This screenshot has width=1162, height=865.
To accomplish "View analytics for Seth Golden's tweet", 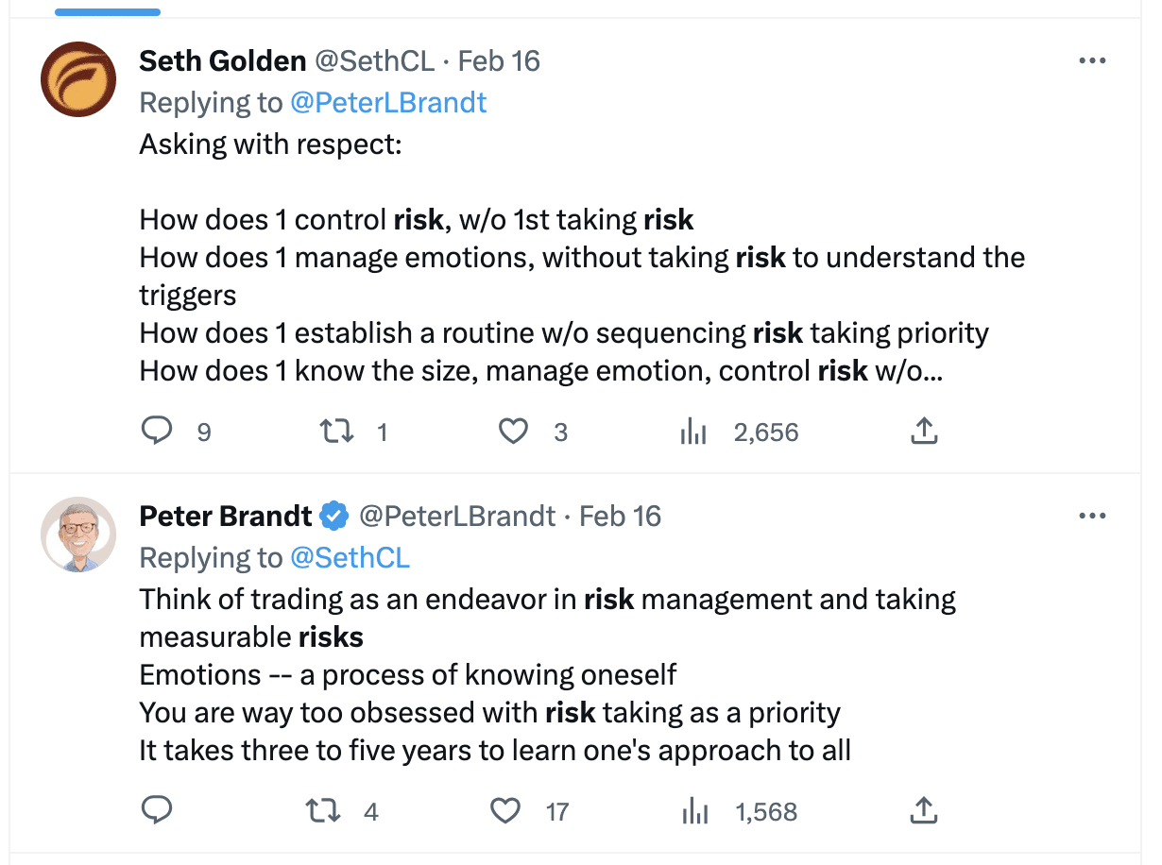I will [694, 432].
